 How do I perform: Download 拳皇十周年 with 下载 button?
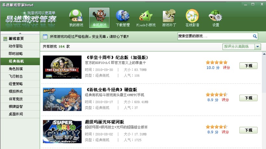coord(248,66)
